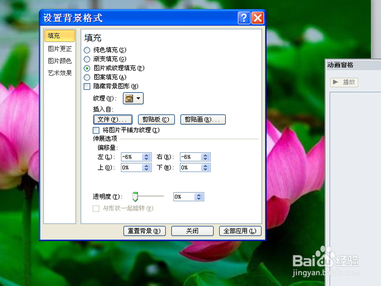The image size is (381, 286).
Task: Click 关闭 button
Action: [x=192, y=231]
